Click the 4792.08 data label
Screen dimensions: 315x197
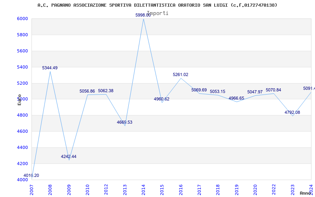click(292, 113)
